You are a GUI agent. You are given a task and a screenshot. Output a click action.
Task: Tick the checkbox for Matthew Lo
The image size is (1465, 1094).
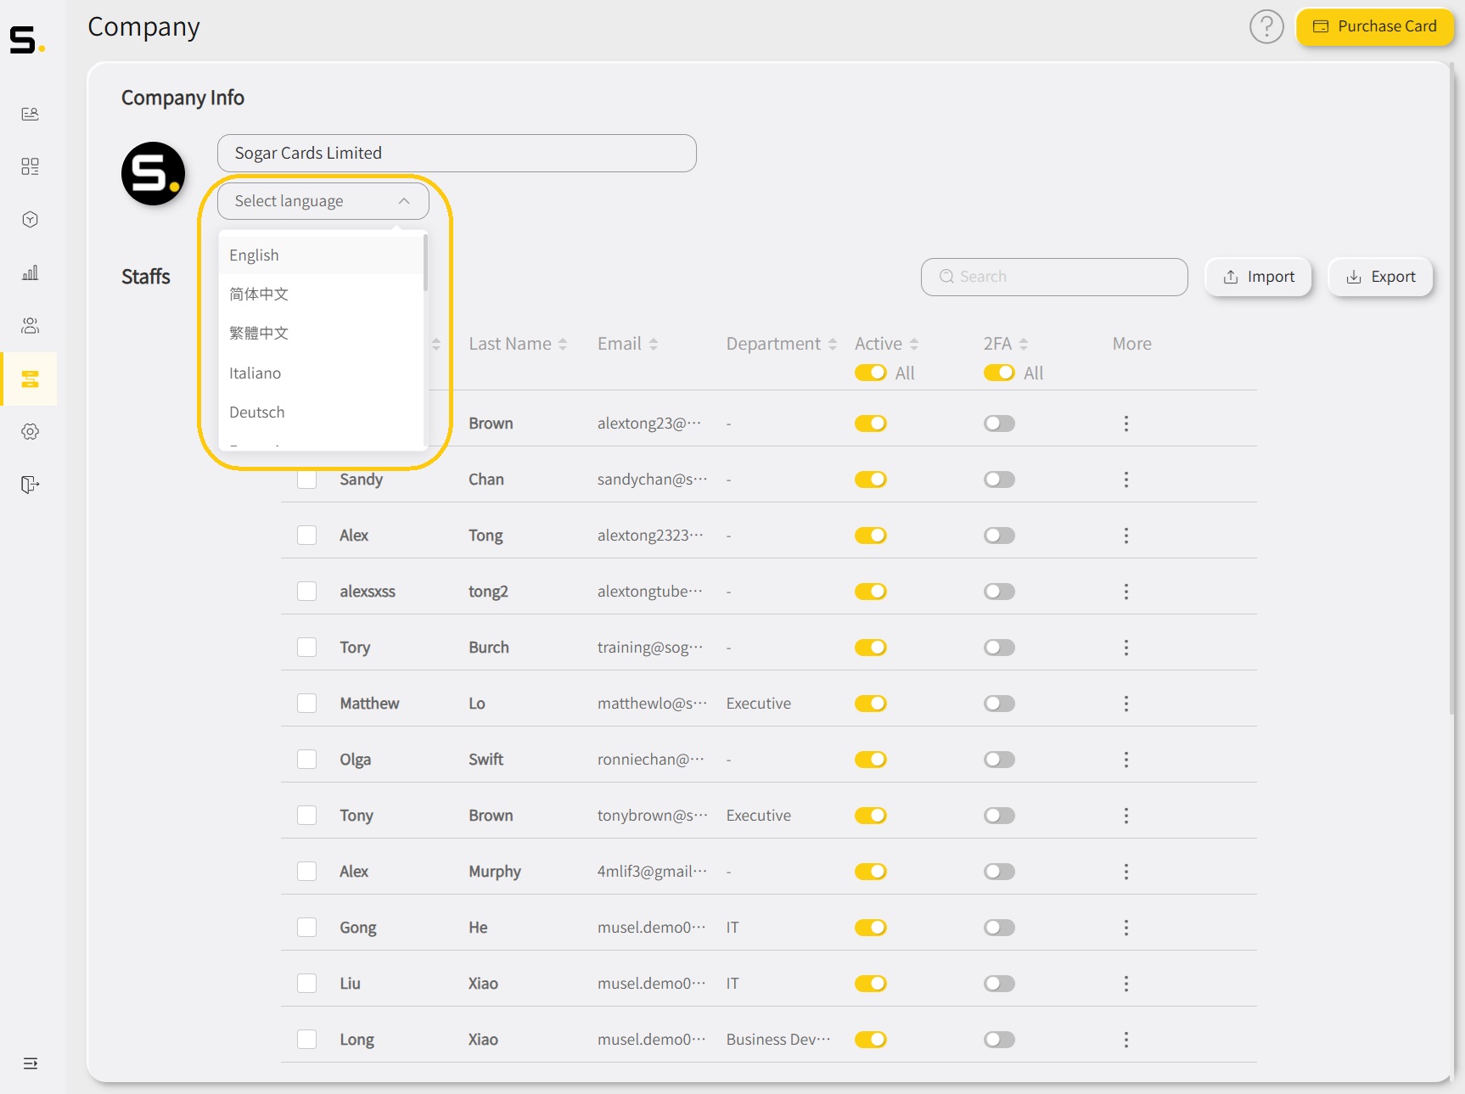tap(307, 704)
